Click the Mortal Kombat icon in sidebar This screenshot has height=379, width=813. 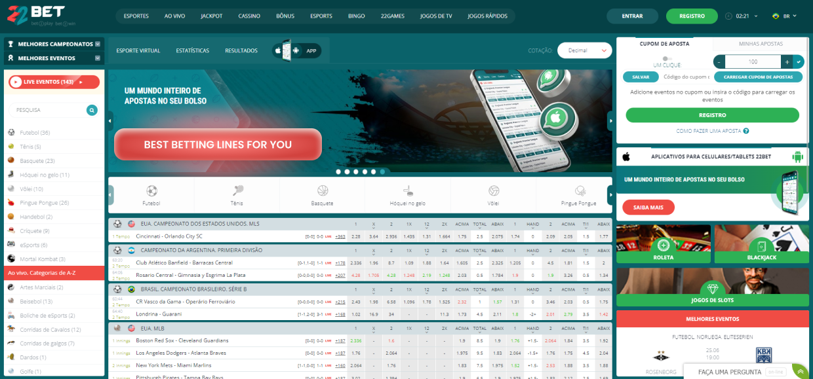tap(11, 257)
